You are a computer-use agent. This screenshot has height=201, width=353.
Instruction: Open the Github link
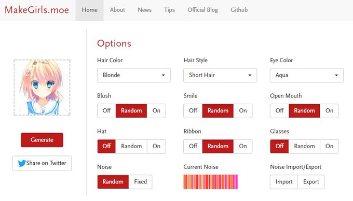tap(239, 10)
